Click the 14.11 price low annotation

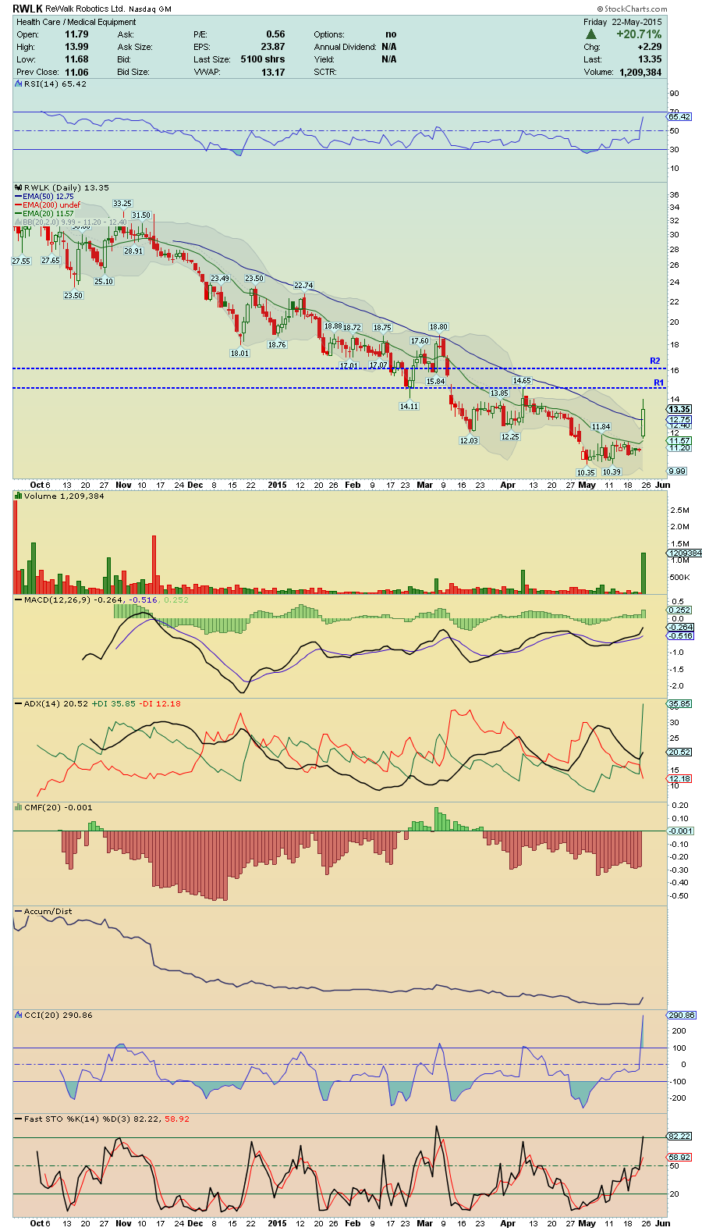click(x=409, y=406)
